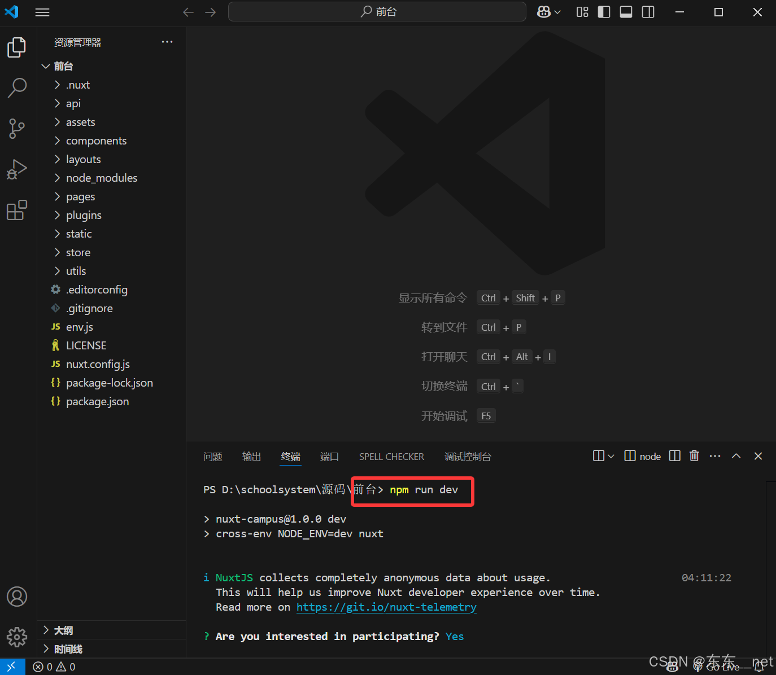The image size is (776, 675).
Task: Click the command center search box
Action: coord(377,12)
